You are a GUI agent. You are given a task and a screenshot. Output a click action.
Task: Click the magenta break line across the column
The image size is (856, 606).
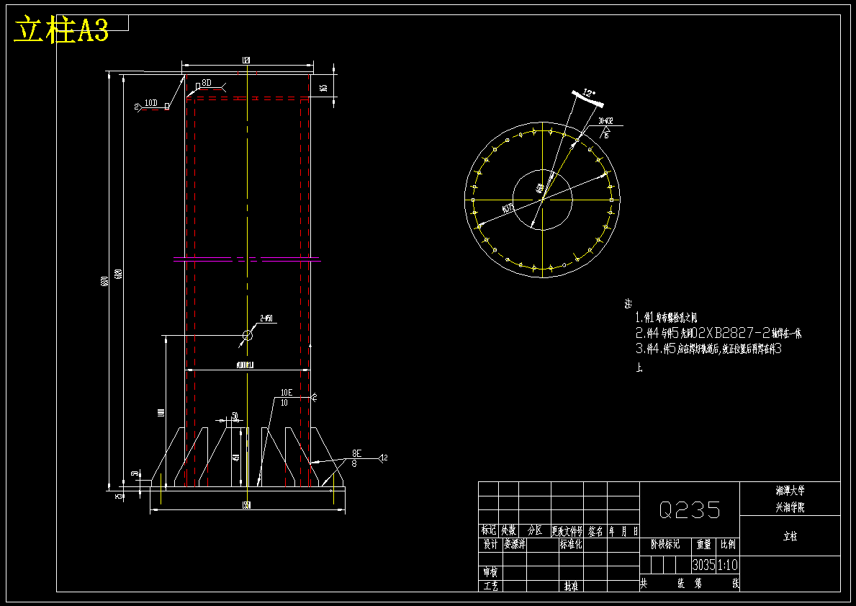coord(247,259)
